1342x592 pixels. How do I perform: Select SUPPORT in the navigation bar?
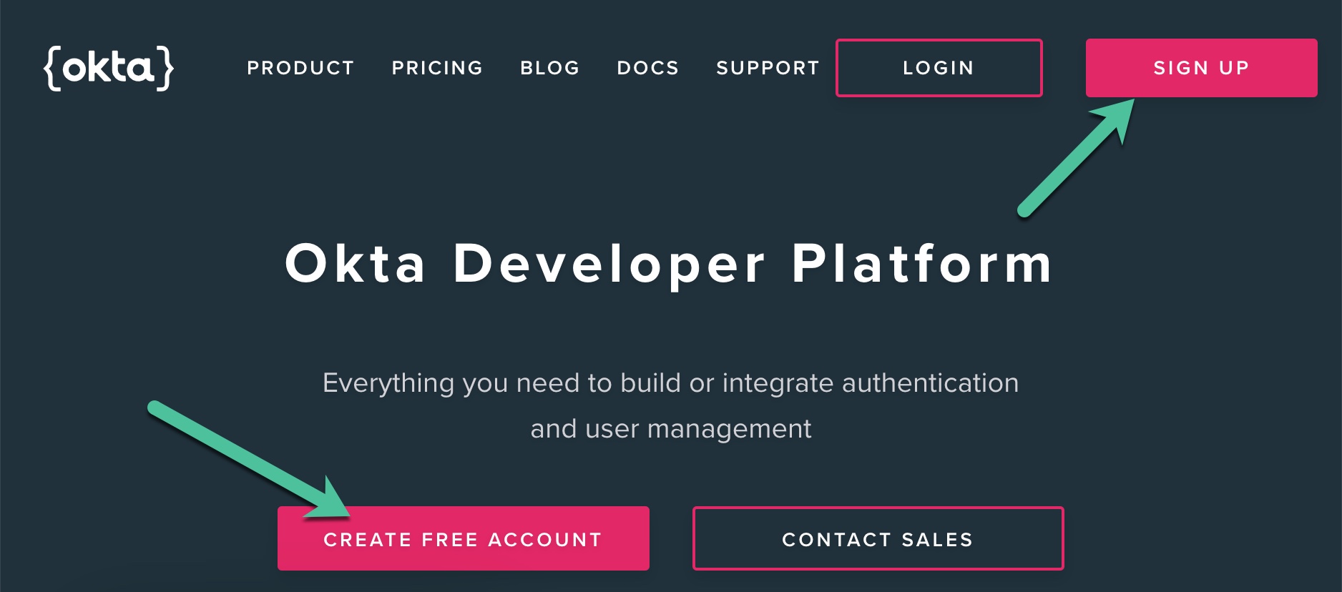768,68
